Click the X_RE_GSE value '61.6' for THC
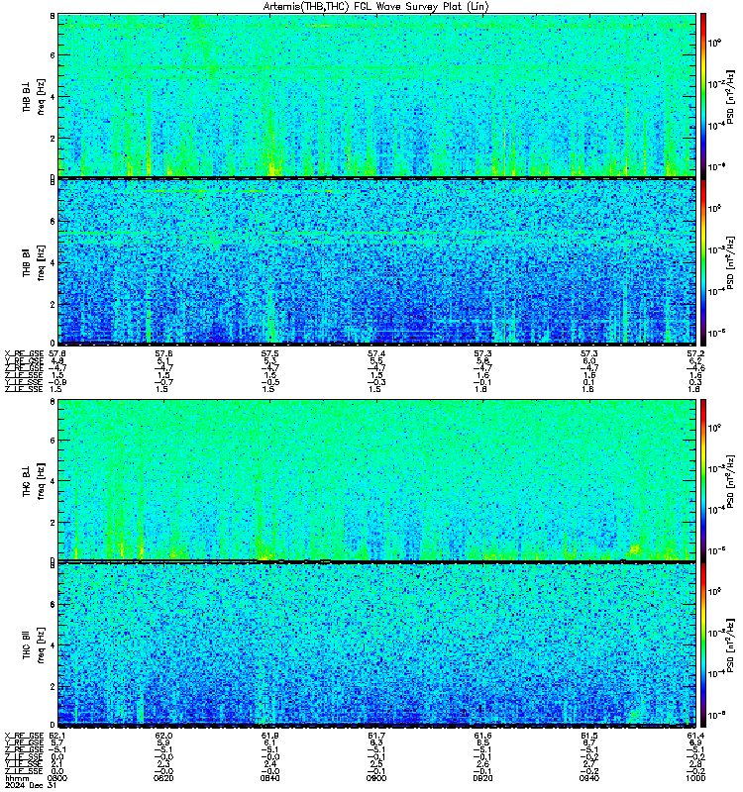This screenshot has width=743, height=792. click(x=482, y=736)
